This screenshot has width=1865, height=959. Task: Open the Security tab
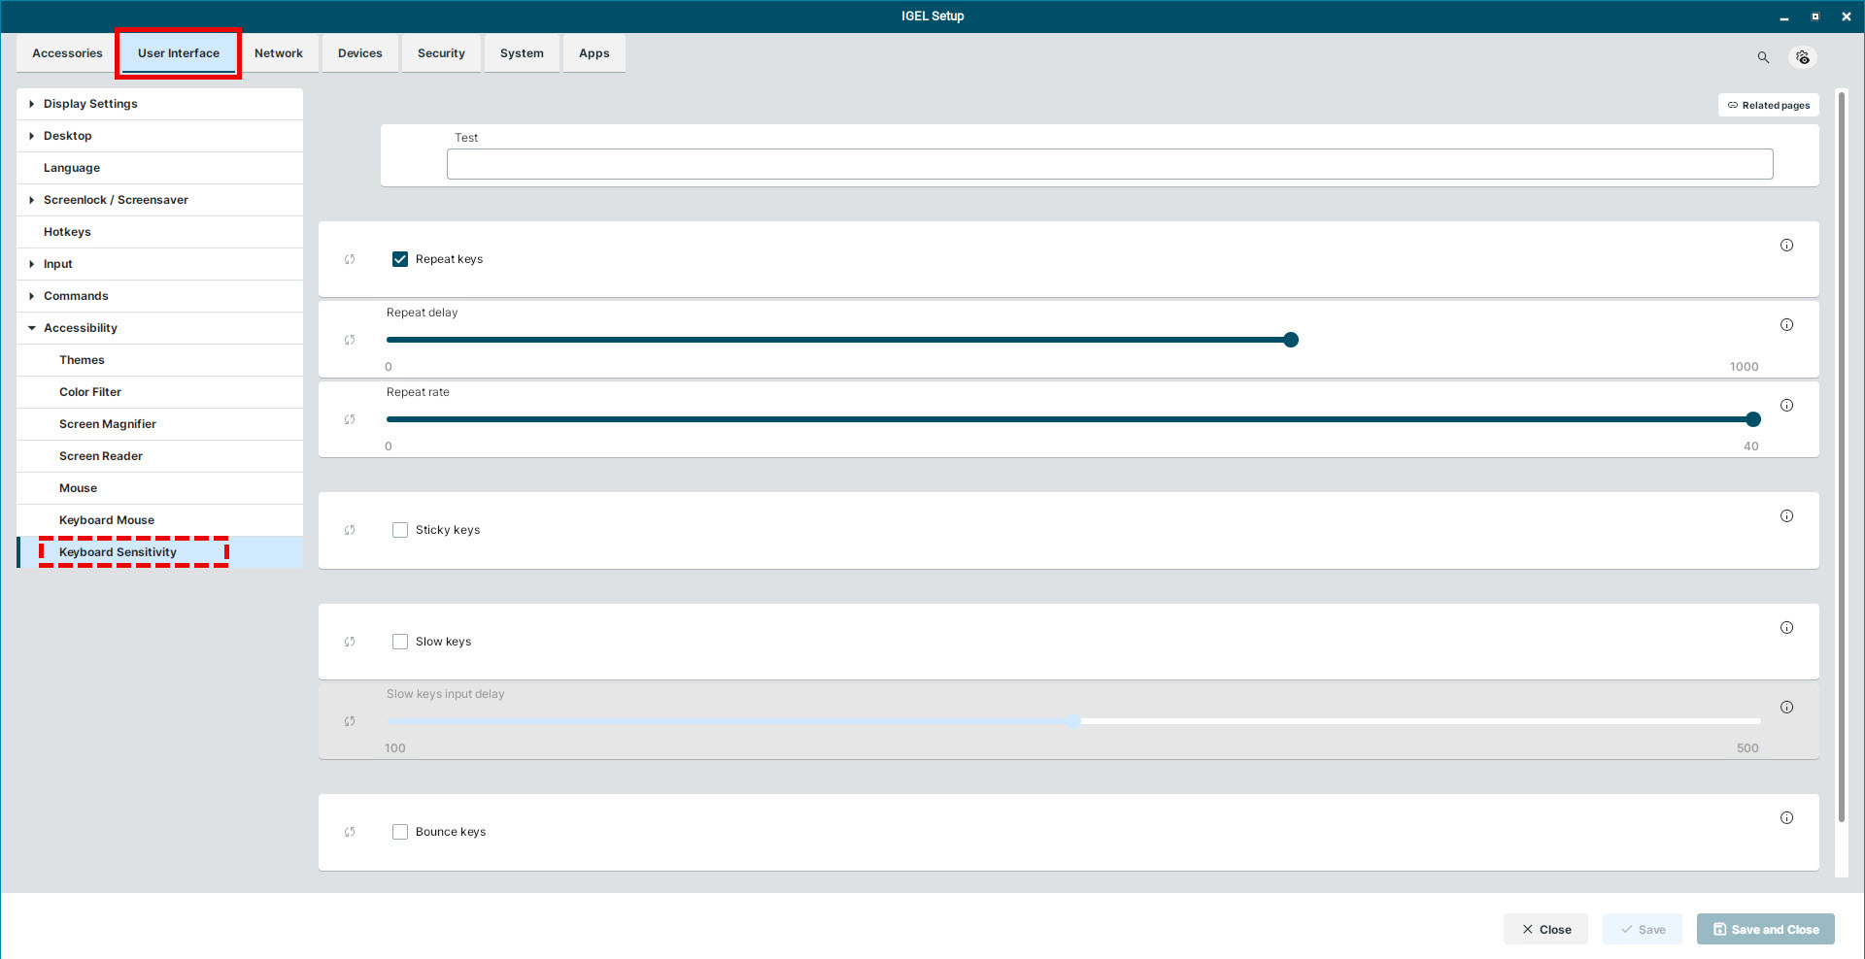441,53
